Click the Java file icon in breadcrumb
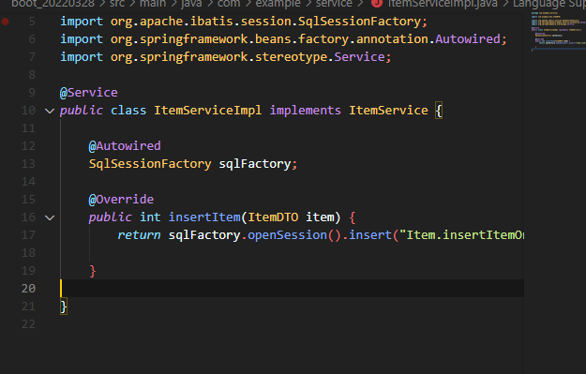 pyautogui.click(x=377, y=4)
